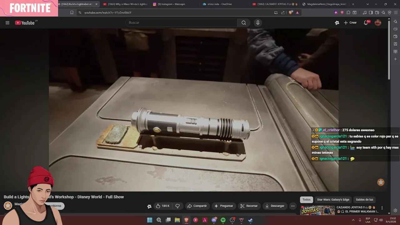Open Spotify from the taskbar

(x=223, y=220)
